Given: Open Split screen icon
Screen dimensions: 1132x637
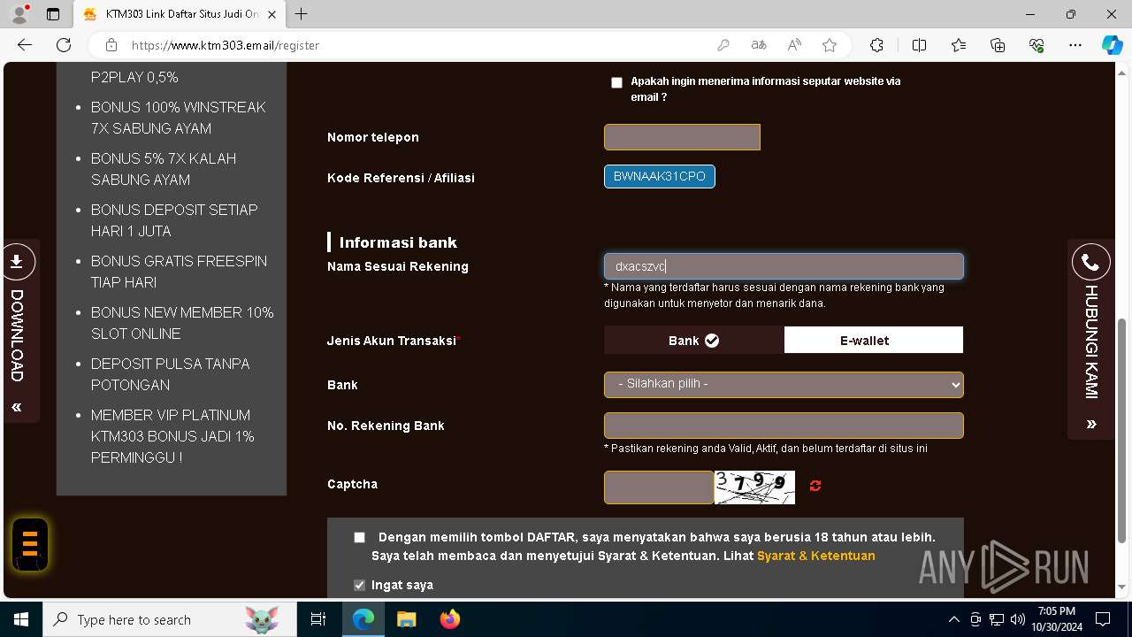Looking at the screenshot, I should [x=919, y=45].
